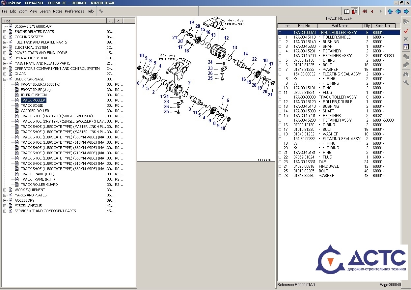Expand the ENGINE RELATED PARTS node
The width and height of the screenshot is (411, 290).
[x=5, y=32]
